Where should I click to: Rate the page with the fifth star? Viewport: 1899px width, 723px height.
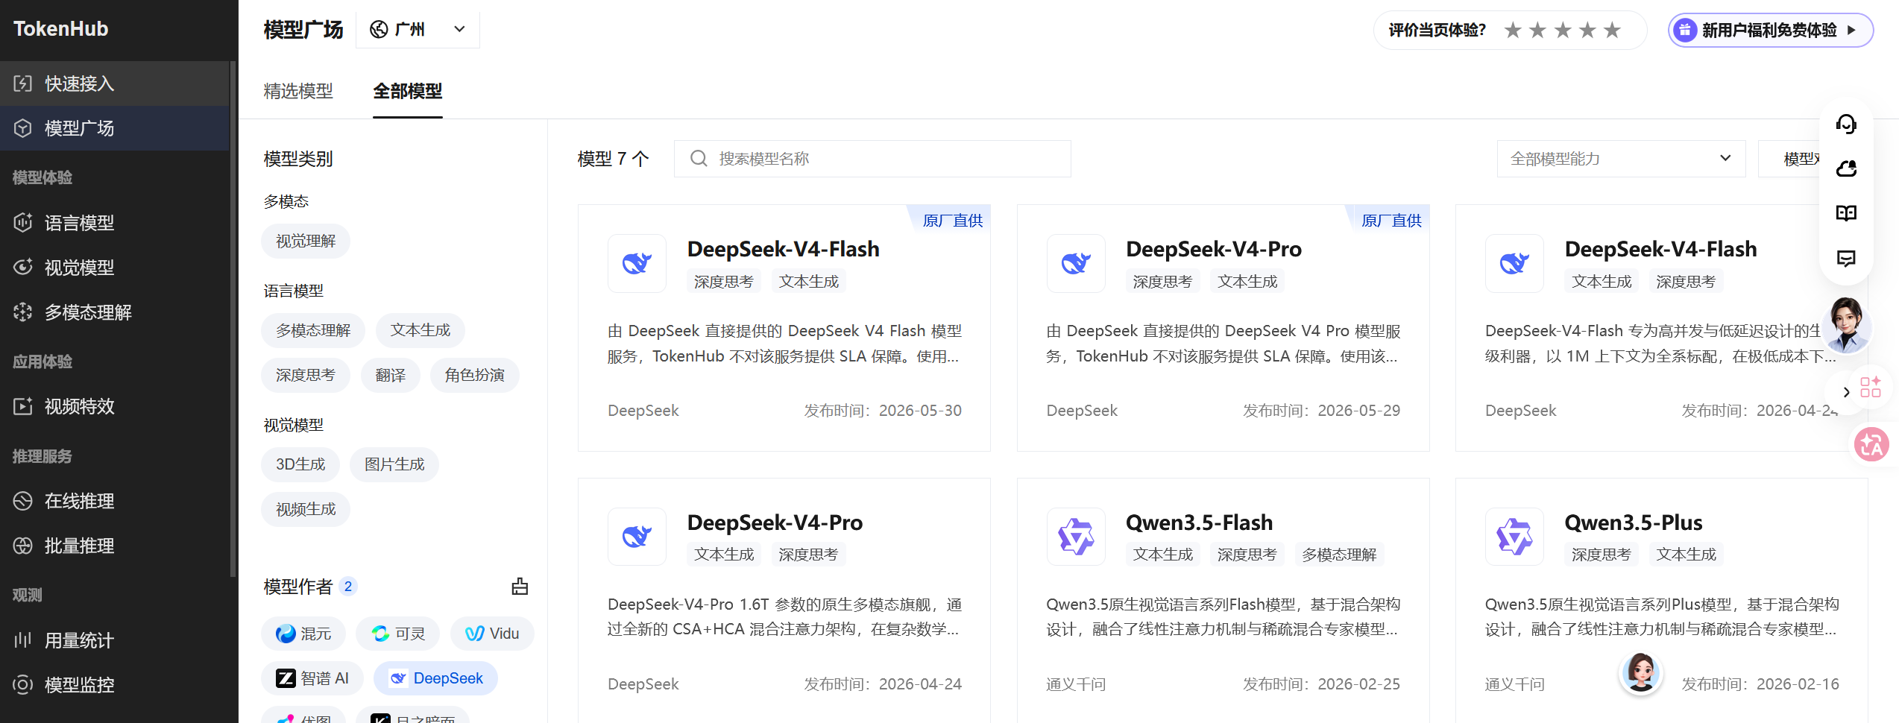1612,30
